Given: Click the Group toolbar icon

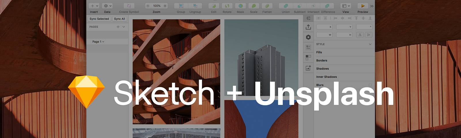Looking at the screenshot, I should 181,6.
